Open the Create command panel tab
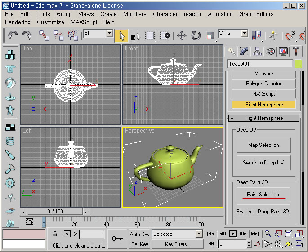Viewport: 308px width, 252px height. point(232,51)
